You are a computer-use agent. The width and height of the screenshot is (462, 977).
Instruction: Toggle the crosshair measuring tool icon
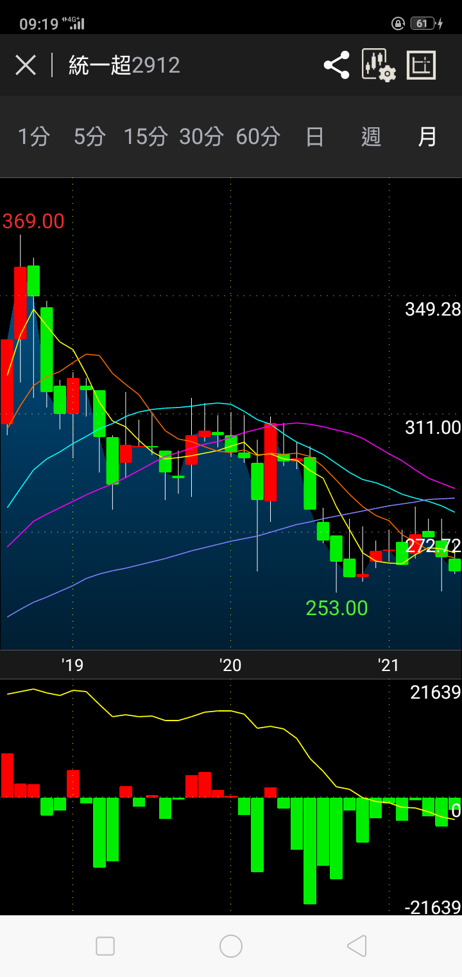pos(422,65)
